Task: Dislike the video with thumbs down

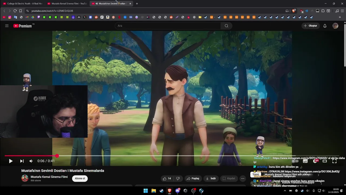Action: 178,178
